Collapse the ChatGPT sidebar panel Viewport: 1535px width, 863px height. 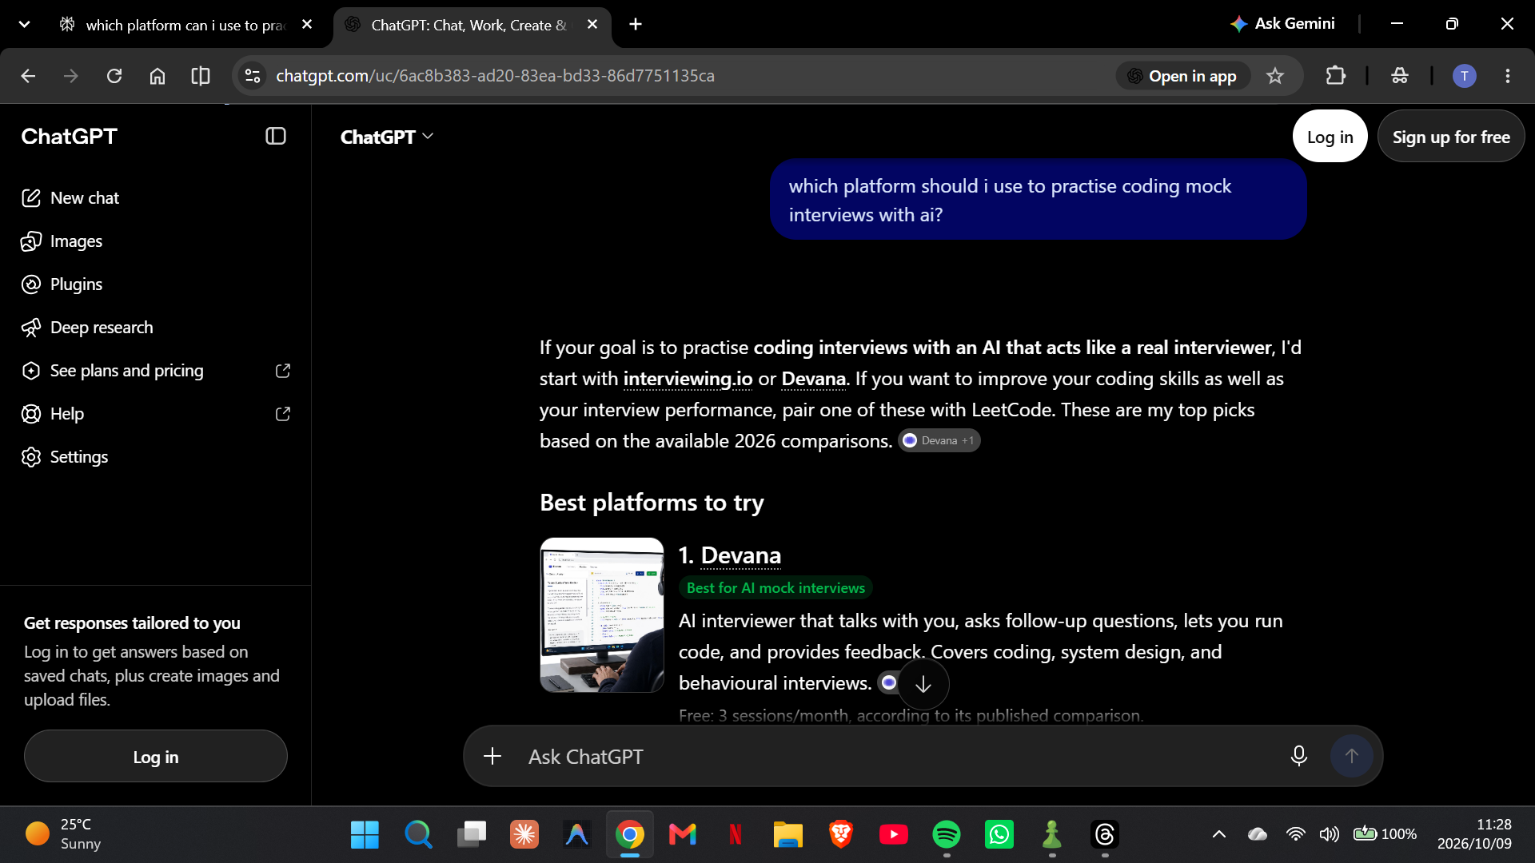pos(276,137)
